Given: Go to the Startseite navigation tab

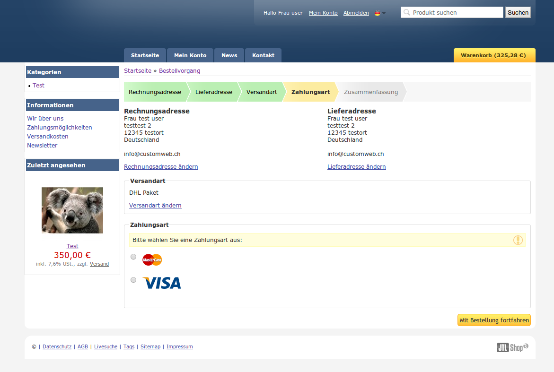Looking at the screenshot, I should point(145,55).
